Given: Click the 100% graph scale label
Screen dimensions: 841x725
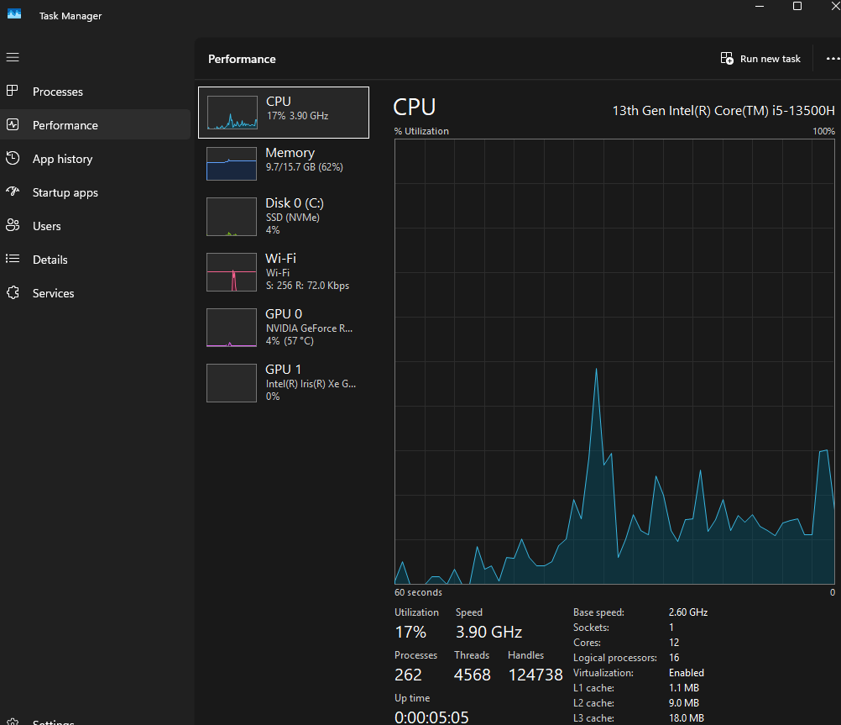Looking at the screenshot, I should [824, 131].
